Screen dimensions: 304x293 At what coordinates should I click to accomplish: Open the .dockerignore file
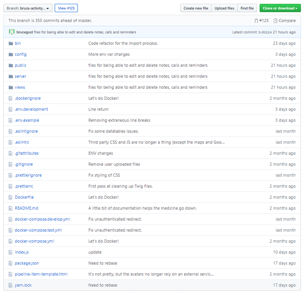tap(28, 98)
